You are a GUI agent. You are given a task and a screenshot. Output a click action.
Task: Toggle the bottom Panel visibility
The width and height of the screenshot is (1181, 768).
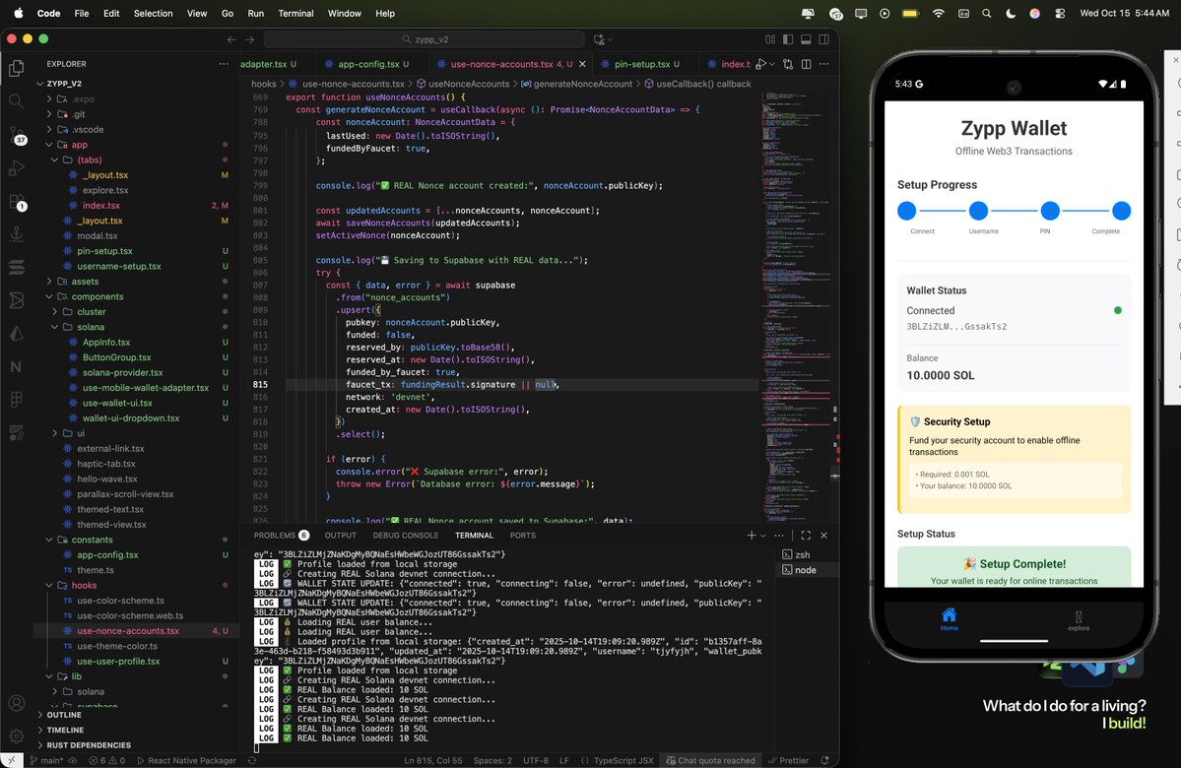(x=806, y=39)
